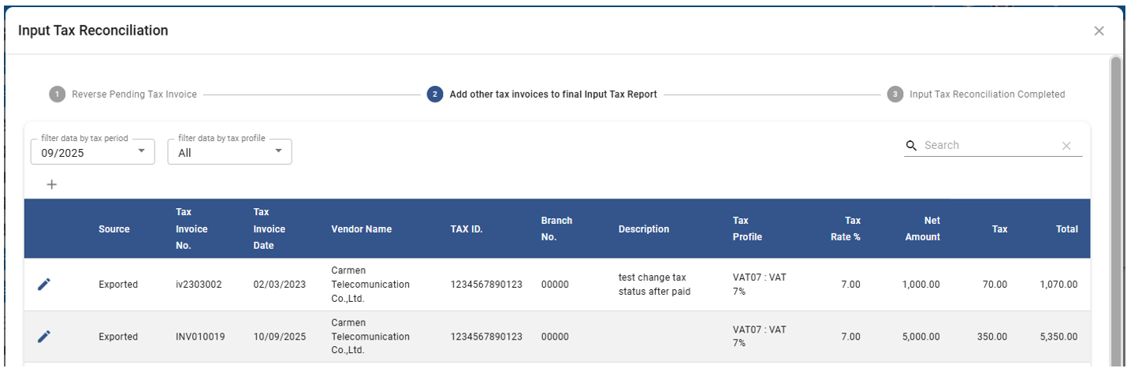Go to step 1 Reverse Pending Tax Invoice
The width and height of the screenshot is (1127, 372).
[134, 95]
